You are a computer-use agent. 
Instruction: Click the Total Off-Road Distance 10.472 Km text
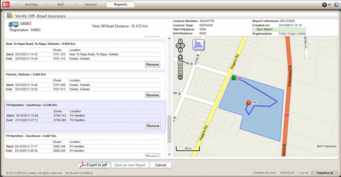(x=120, y=26)
